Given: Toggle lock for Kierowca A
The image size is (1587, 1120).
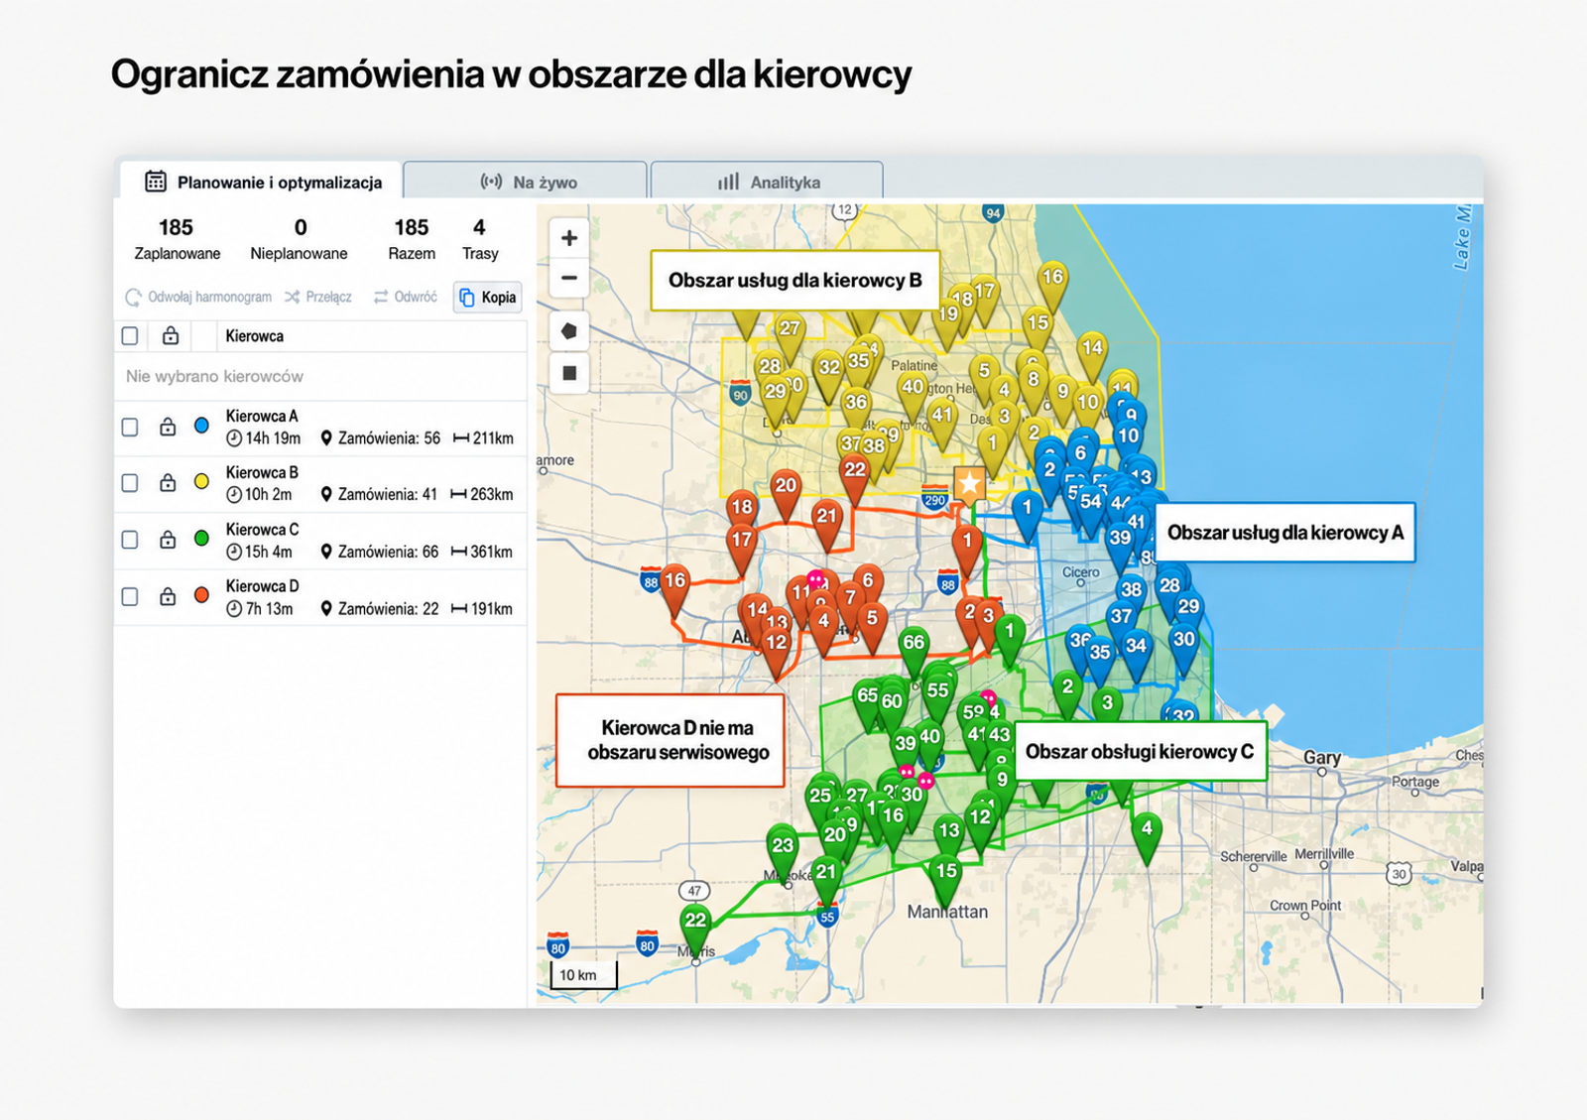Looking at the screenshot, I should coord(168,427).
